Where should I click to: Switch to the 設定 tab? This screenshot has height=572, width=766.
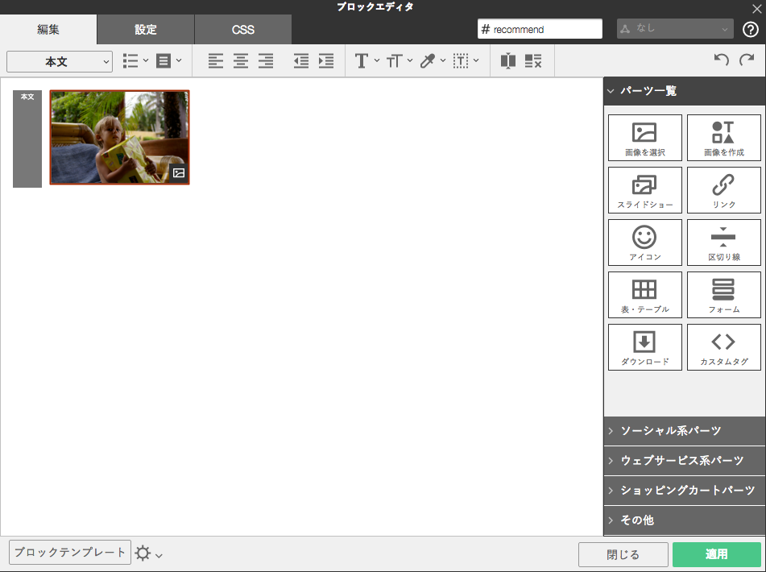[146, 29]
